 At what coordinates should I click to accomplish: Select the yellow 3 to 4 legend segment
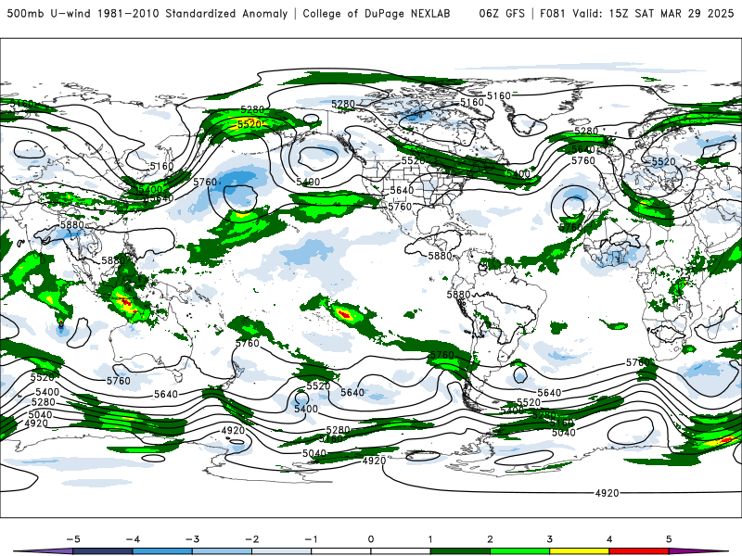coord(580,551)
